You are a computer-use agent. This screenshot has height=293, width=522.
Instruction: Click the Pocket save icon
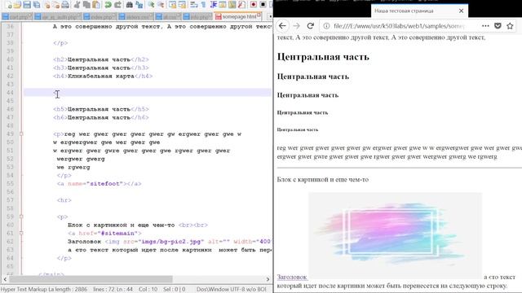tap(498, 25)
